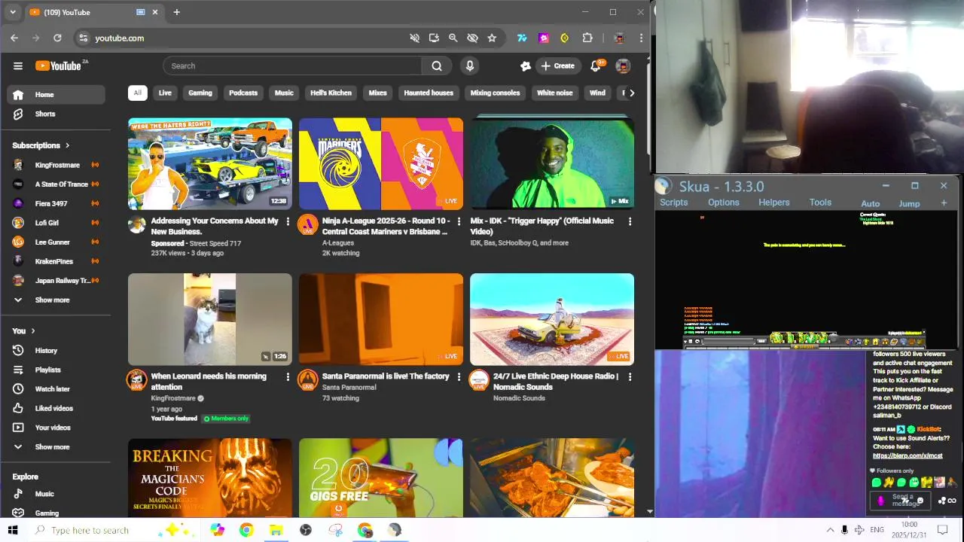The image size is (964, 542).
Task: Open Scripts menu in Skua
Action: point(673,202)
